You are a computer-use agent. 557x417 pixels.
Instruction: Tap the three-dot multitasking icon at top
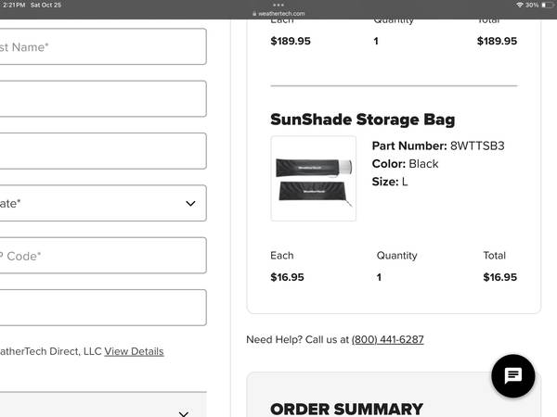278,5
